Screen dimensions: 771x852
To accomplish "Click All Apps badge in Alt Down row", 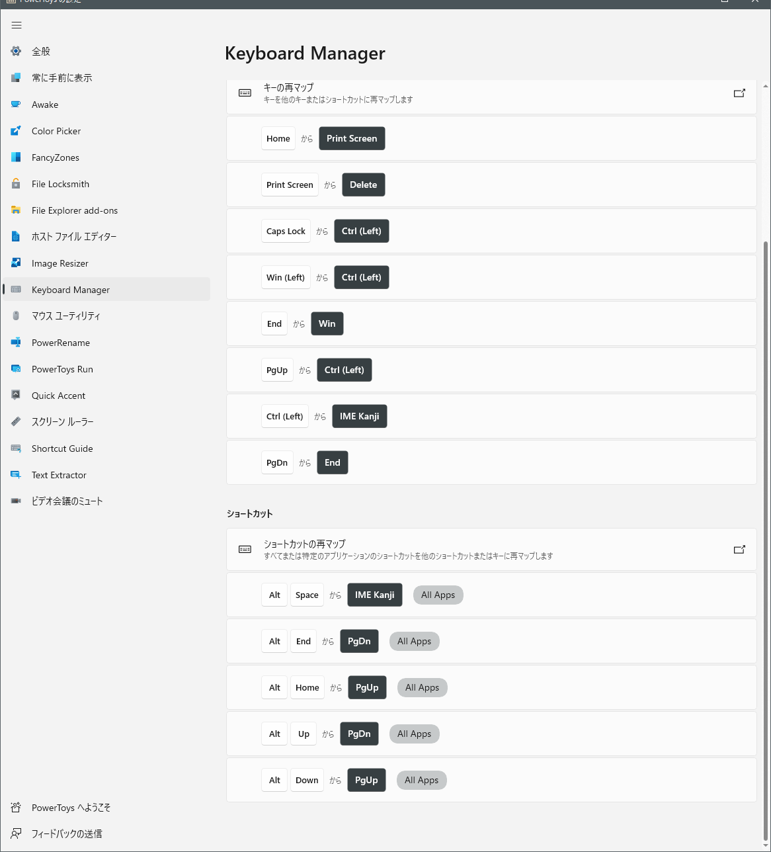I will point(422,780).
